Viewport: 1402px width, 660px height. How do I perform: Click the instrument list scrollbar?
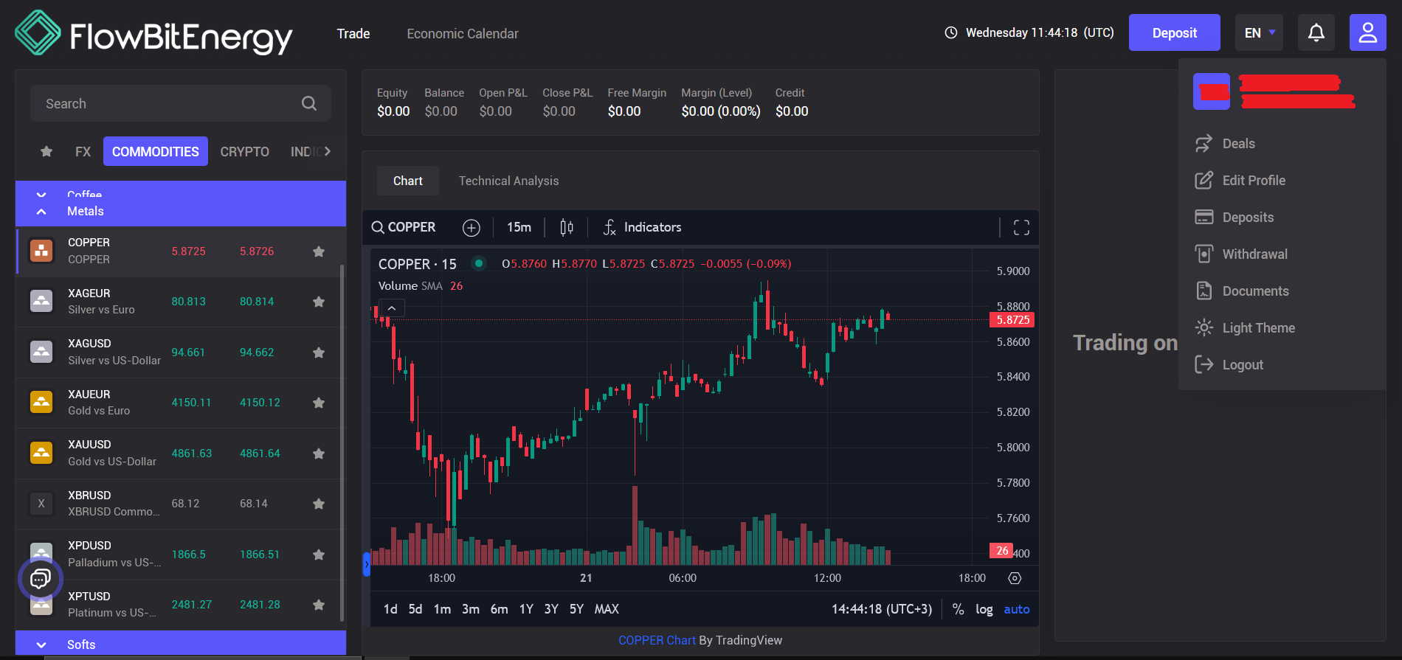(x=342, y=442)
